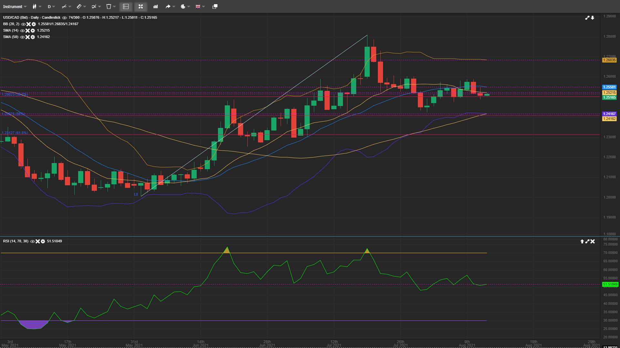620x348 pixels.
Task: Click the RSI (14, 70, 30) label
Action: pyautogui.click(x=16, y=241)
